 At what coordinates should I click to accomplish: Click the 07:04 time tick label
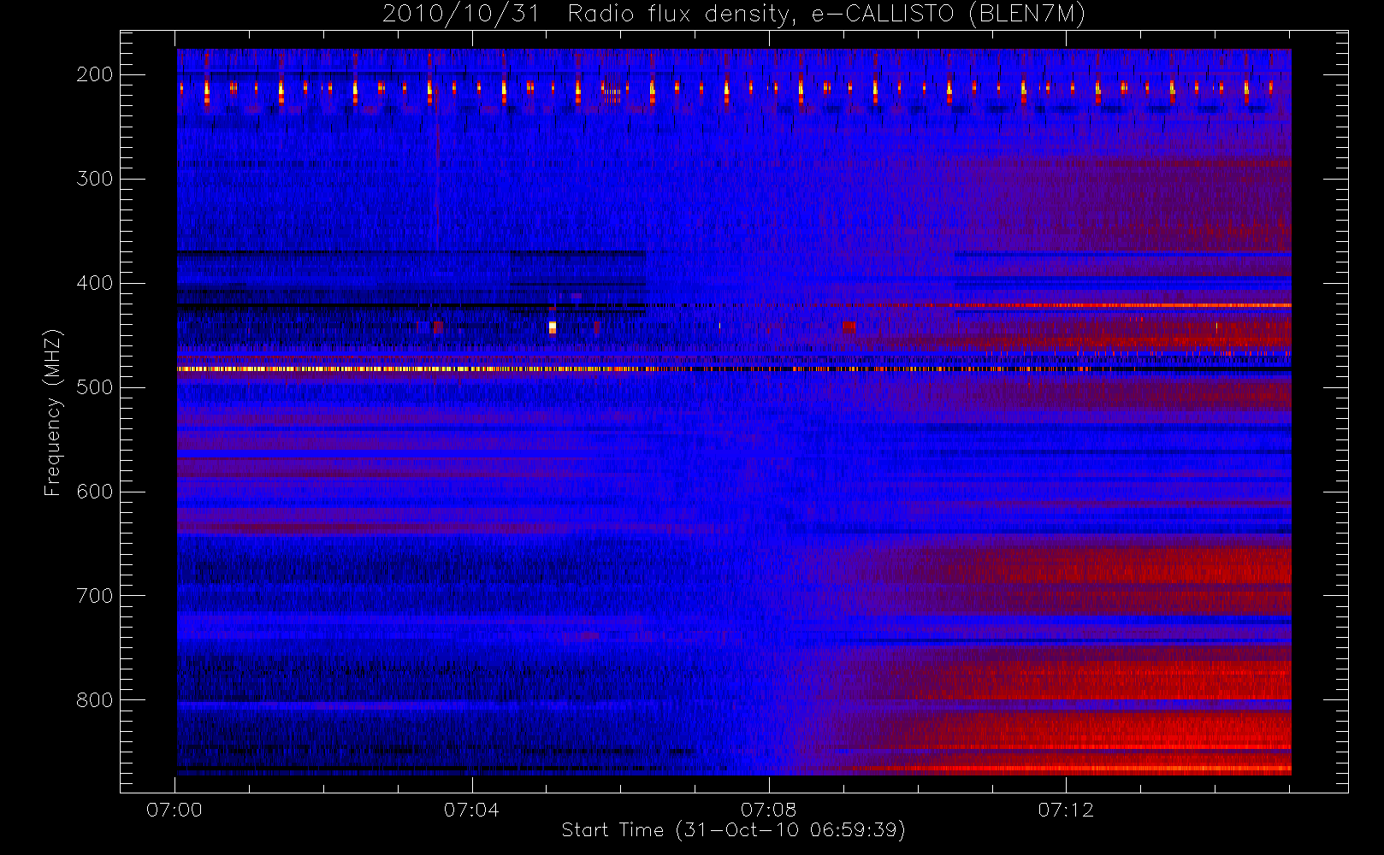tap(471, 810)
